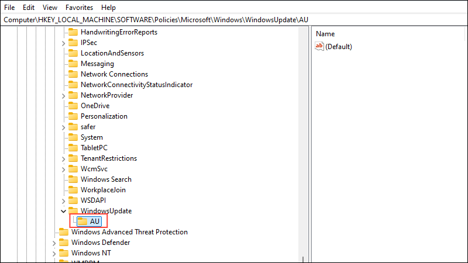468x263 pixels.
Task: Click the IPSec folder icon
Action: pos(73,43)
